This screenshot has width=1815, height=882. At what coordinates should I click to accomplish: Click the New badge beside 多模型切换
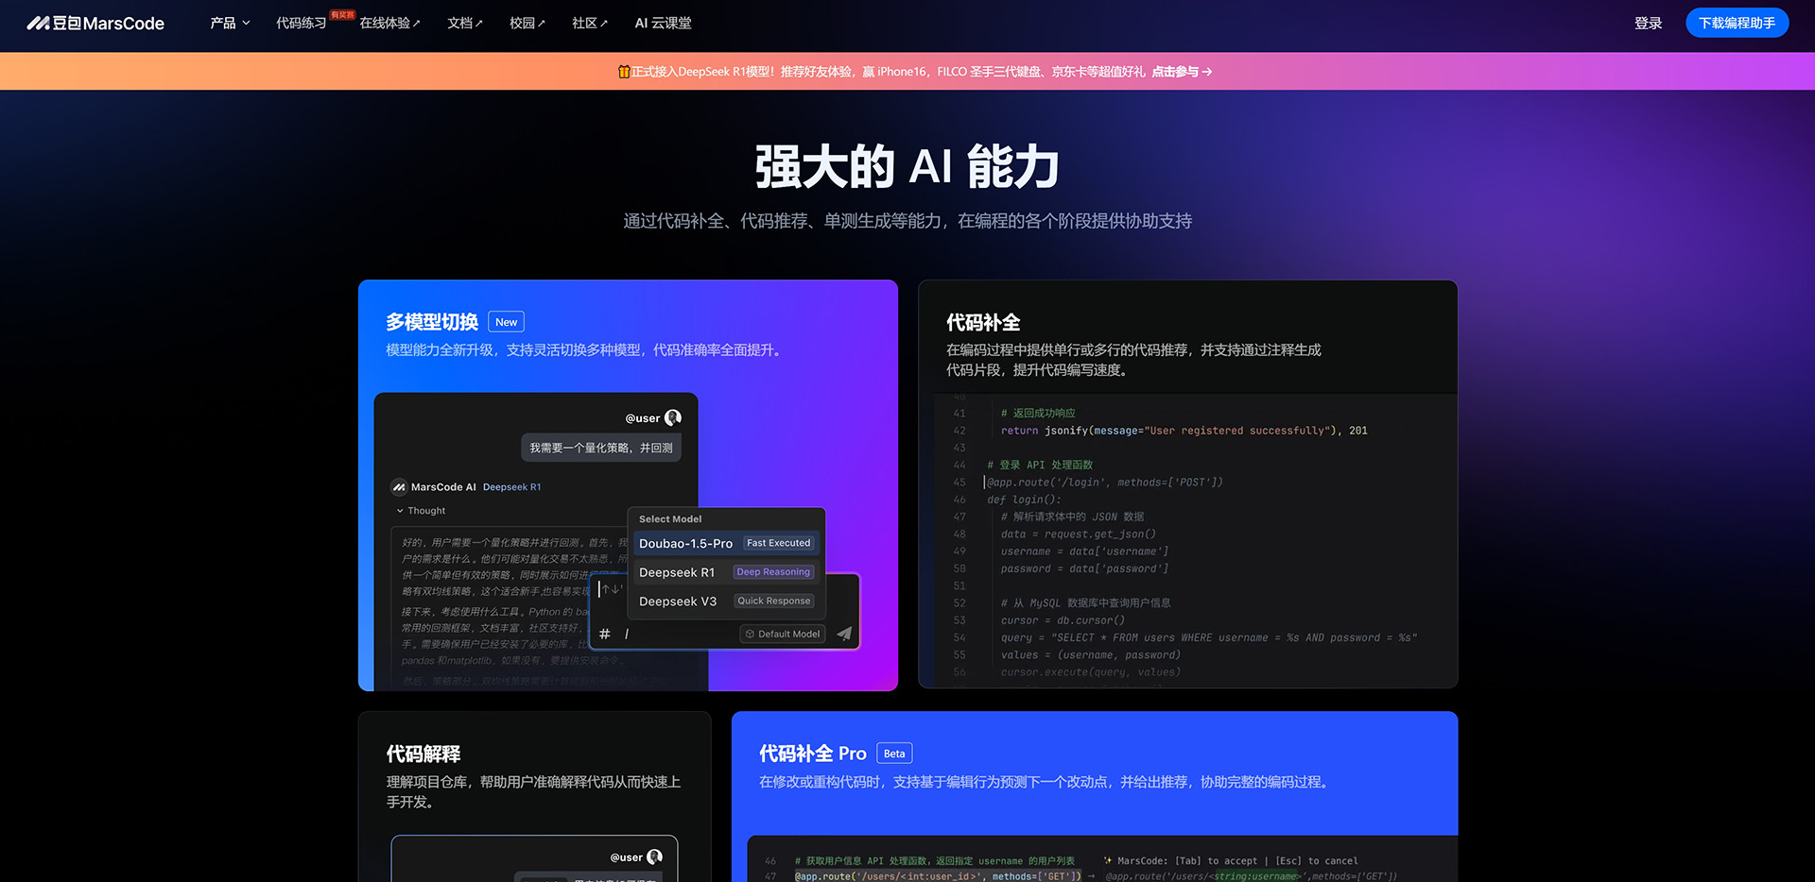506,322
